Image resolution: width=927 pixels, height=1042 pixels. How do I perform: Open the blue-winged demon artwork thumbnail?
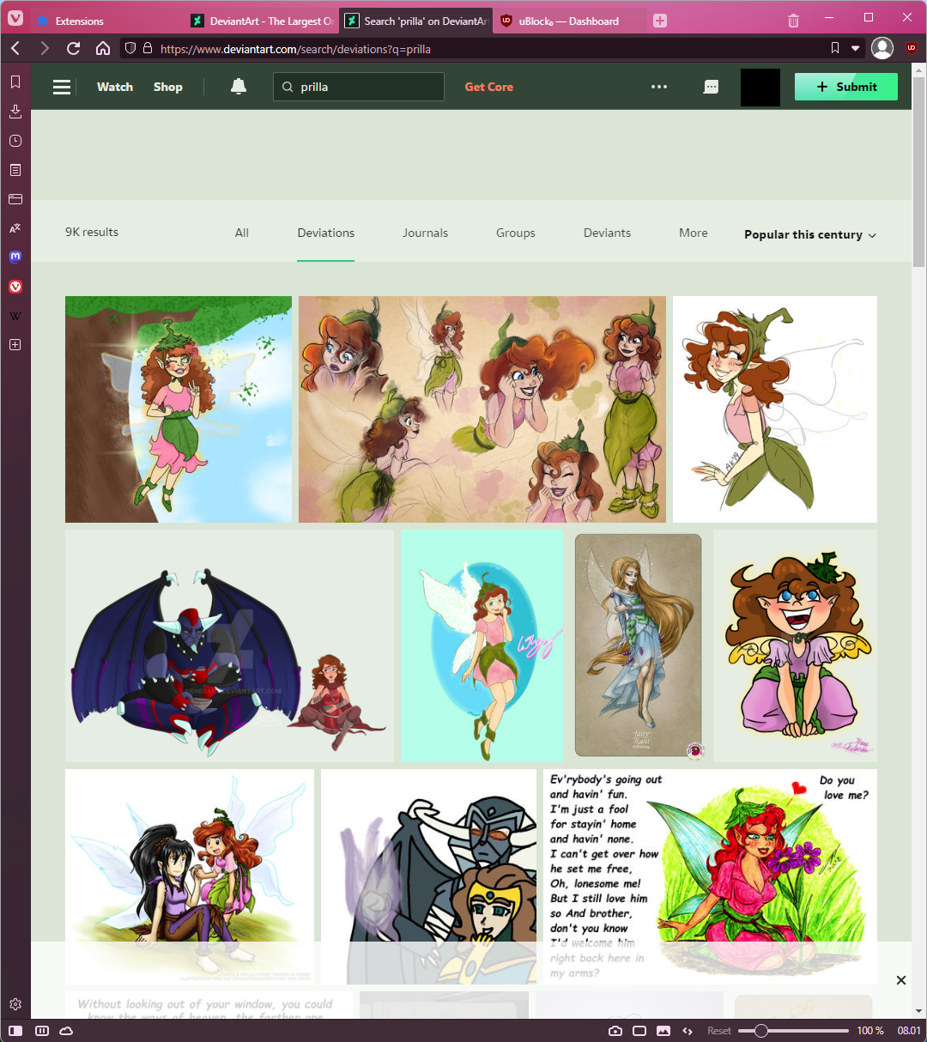(229, 645)
